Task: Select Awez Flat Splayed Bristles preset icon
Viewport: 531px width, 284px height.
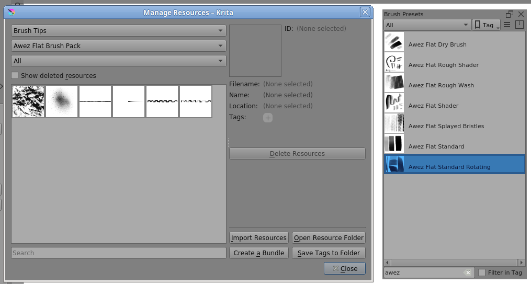Action: click(x=394, y=123)
